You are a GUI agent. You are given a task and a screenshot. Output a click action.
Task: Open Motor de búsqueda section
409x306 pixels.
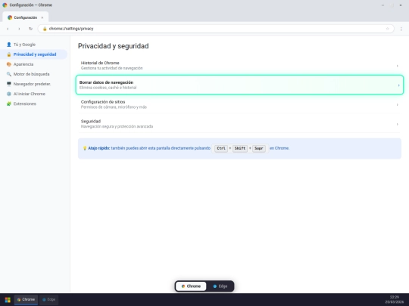pos(34,74)
